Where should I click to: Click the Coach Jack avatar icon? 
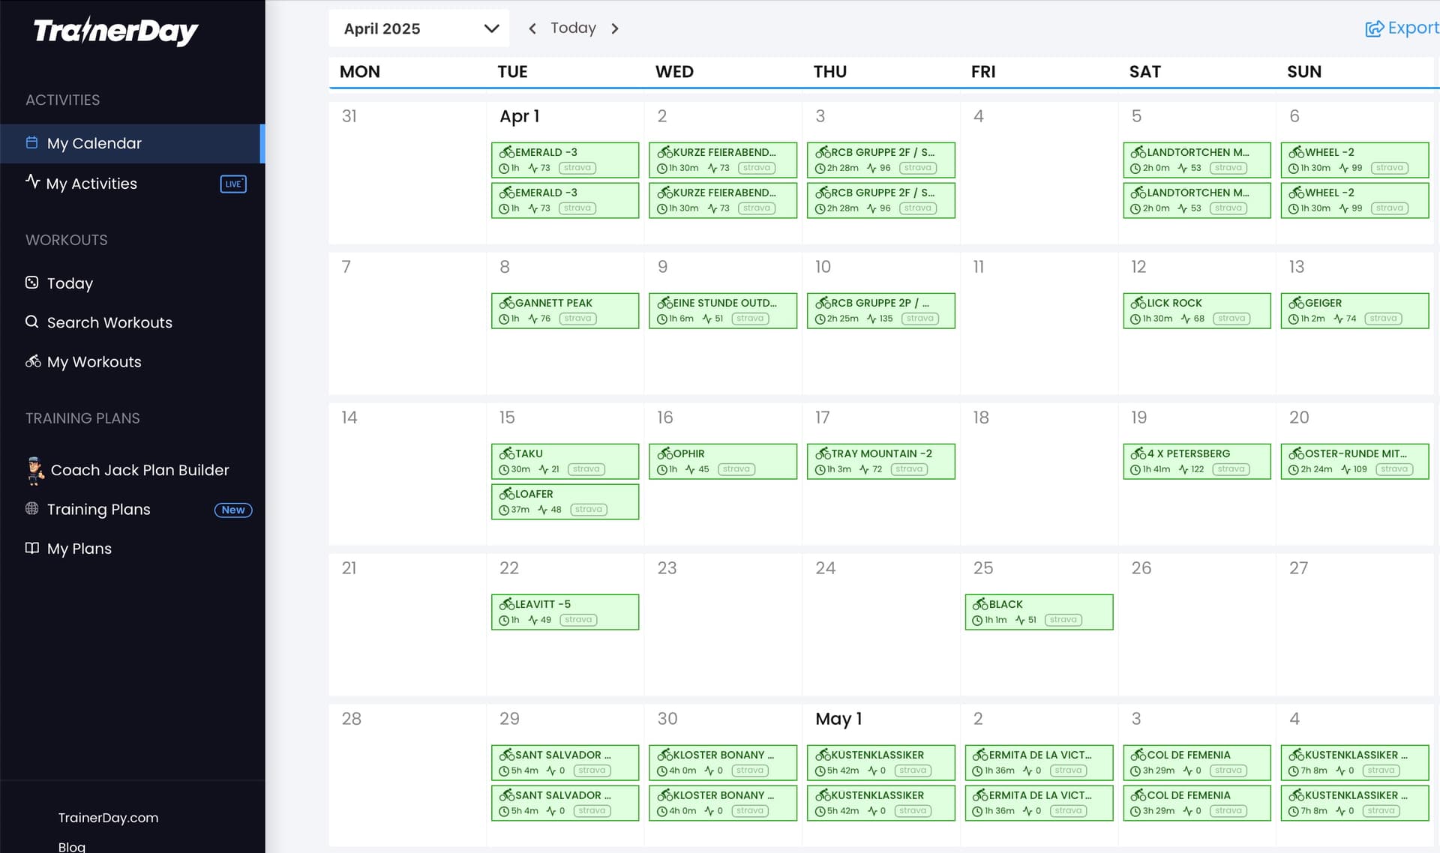coord(34,470)
